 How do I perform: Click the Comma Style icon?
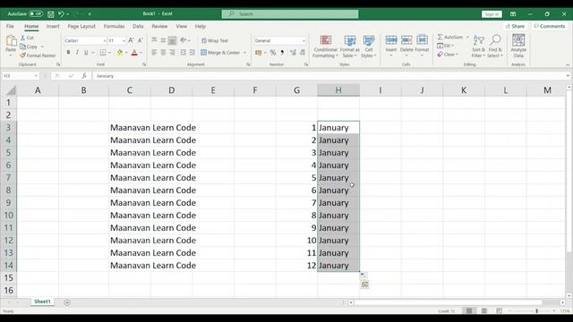[282, 53]
